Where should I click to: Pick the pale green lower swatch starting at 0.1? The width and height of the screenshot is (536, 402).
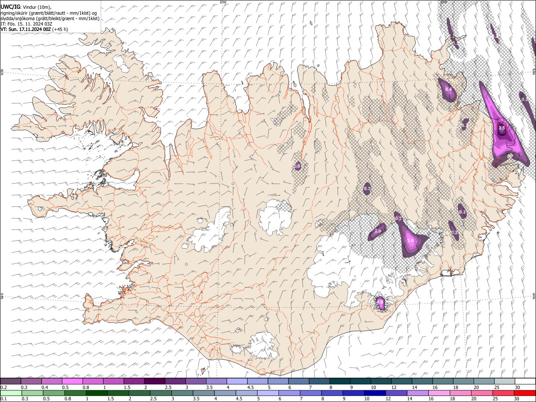(x=11, y=393)
